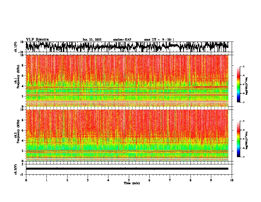The height and width of the screenshot is (202, 261).
Task: Click the "Time (min)" axis label
Action: click(132, 183)
